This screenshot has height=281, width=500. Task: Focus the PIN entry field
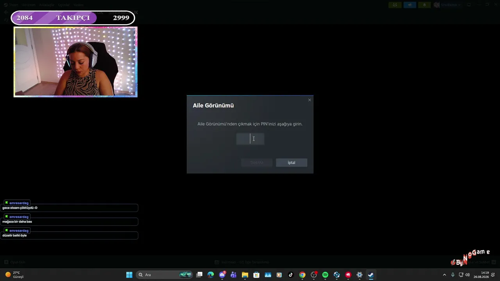[250, 139]
